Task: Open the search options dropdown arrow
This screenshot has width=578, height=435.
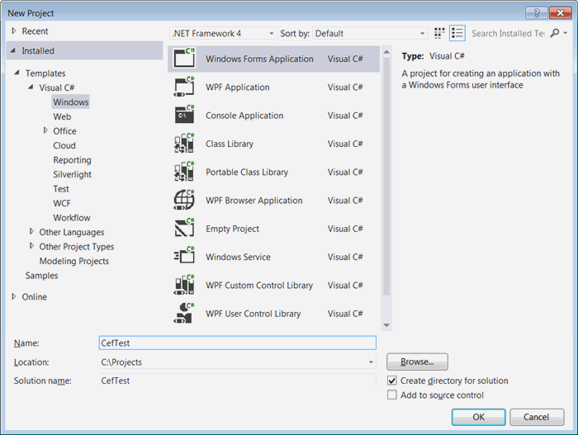Action: coord(566,33)
